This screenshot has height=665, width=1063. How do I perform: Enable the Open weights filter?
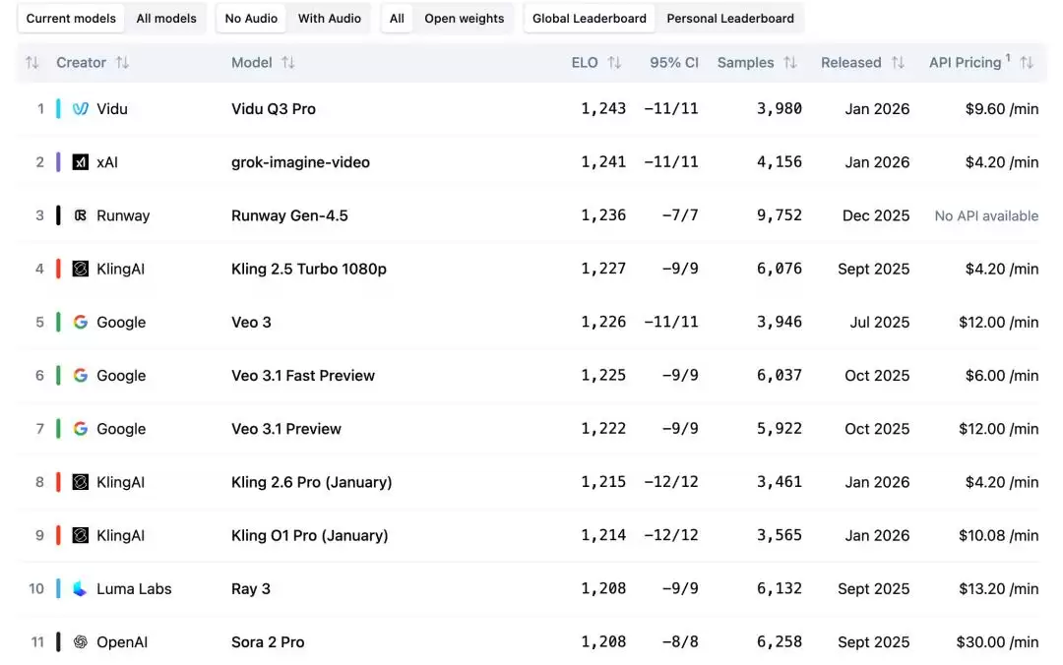click(464, 19)
